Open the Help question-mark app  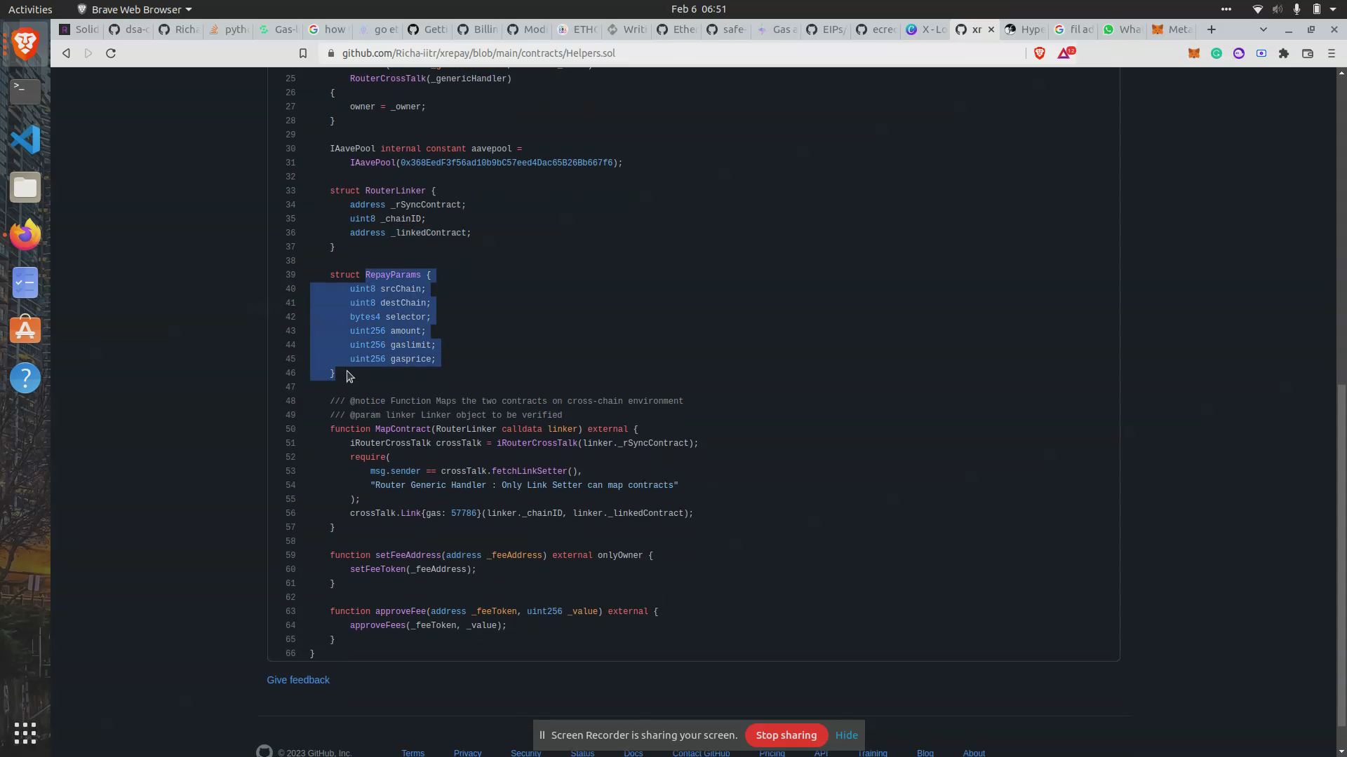click(25, 378)
